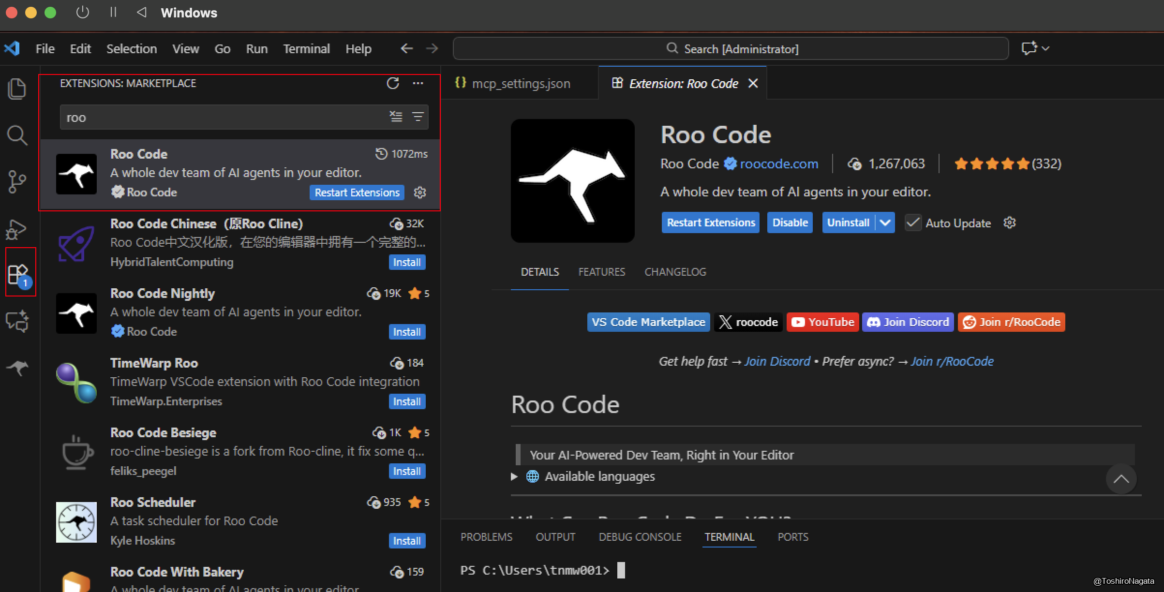
Task: Open the roocode.com publisher link
Action: pos(778,164)
